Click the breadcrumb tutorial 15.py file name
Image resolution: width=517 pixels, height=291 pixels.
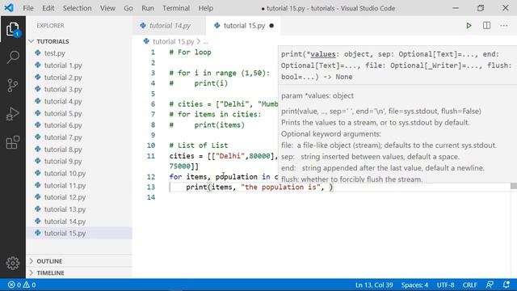coord(174,41)
